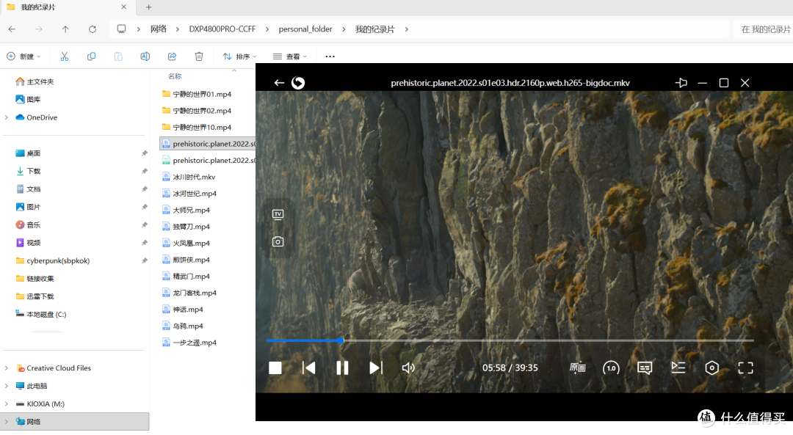
Task: Skip to next video in player
Action: [376, 368]
